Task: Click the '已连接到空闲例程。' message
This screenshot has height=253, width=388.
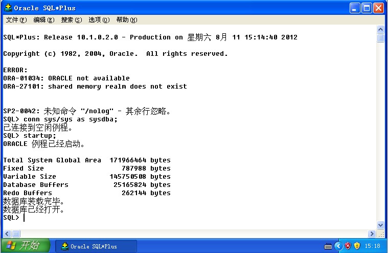Action: [x=38, y=128]
